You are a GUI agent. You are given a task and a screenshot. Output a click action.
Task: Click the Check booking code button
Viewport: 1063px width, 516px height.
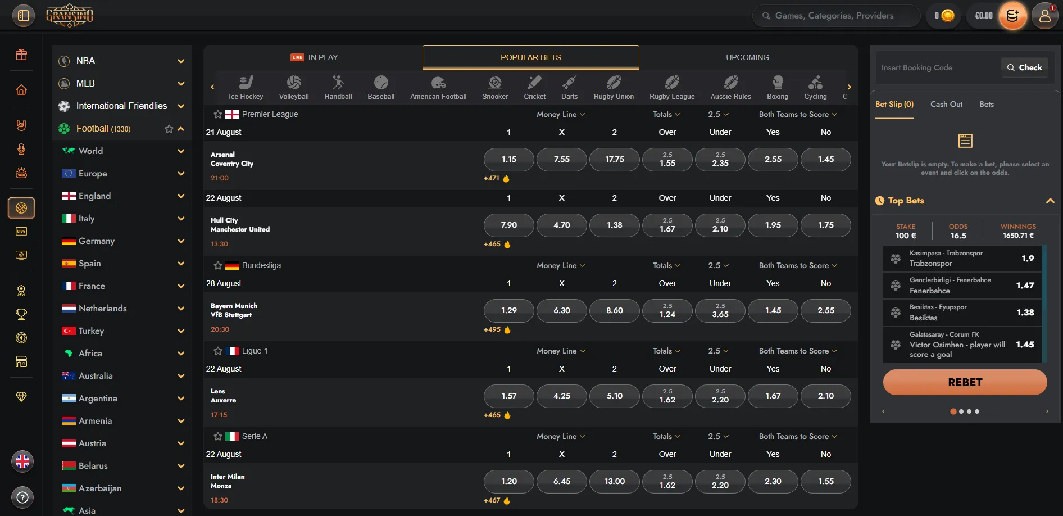pyautogui.click(x=1025, y=67)
